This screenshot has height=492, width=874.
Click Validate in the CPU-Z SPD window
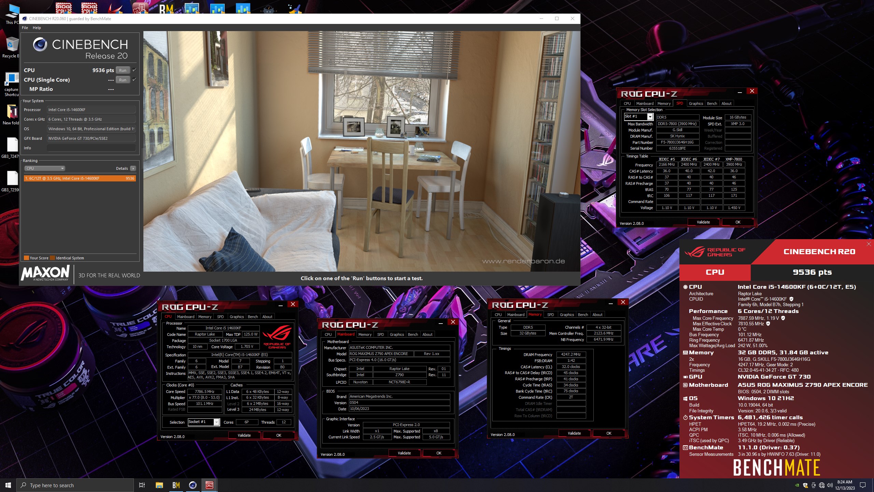703,222
